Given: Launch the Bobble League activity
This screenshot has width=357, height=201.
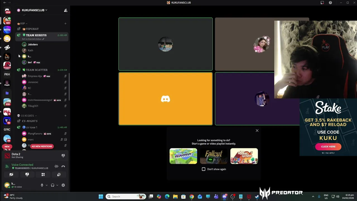Looking at the screenshot, I should coord(244,156).
